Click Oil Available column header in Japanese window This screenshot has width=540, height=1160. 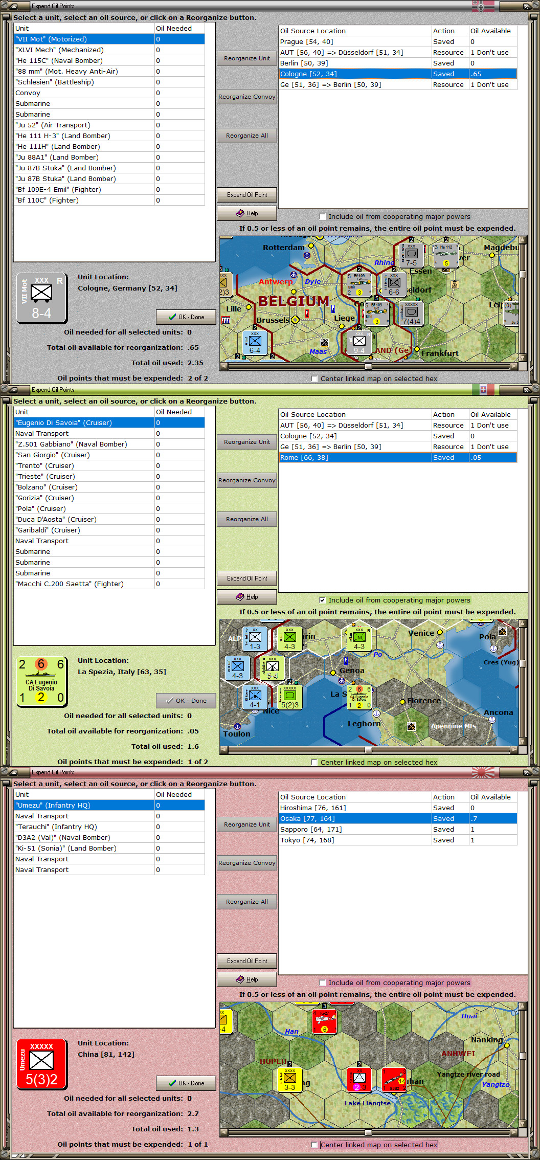pos(493,797)
